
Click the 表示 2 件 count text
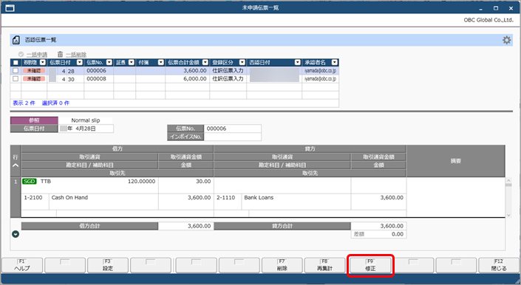click(24, 103)
